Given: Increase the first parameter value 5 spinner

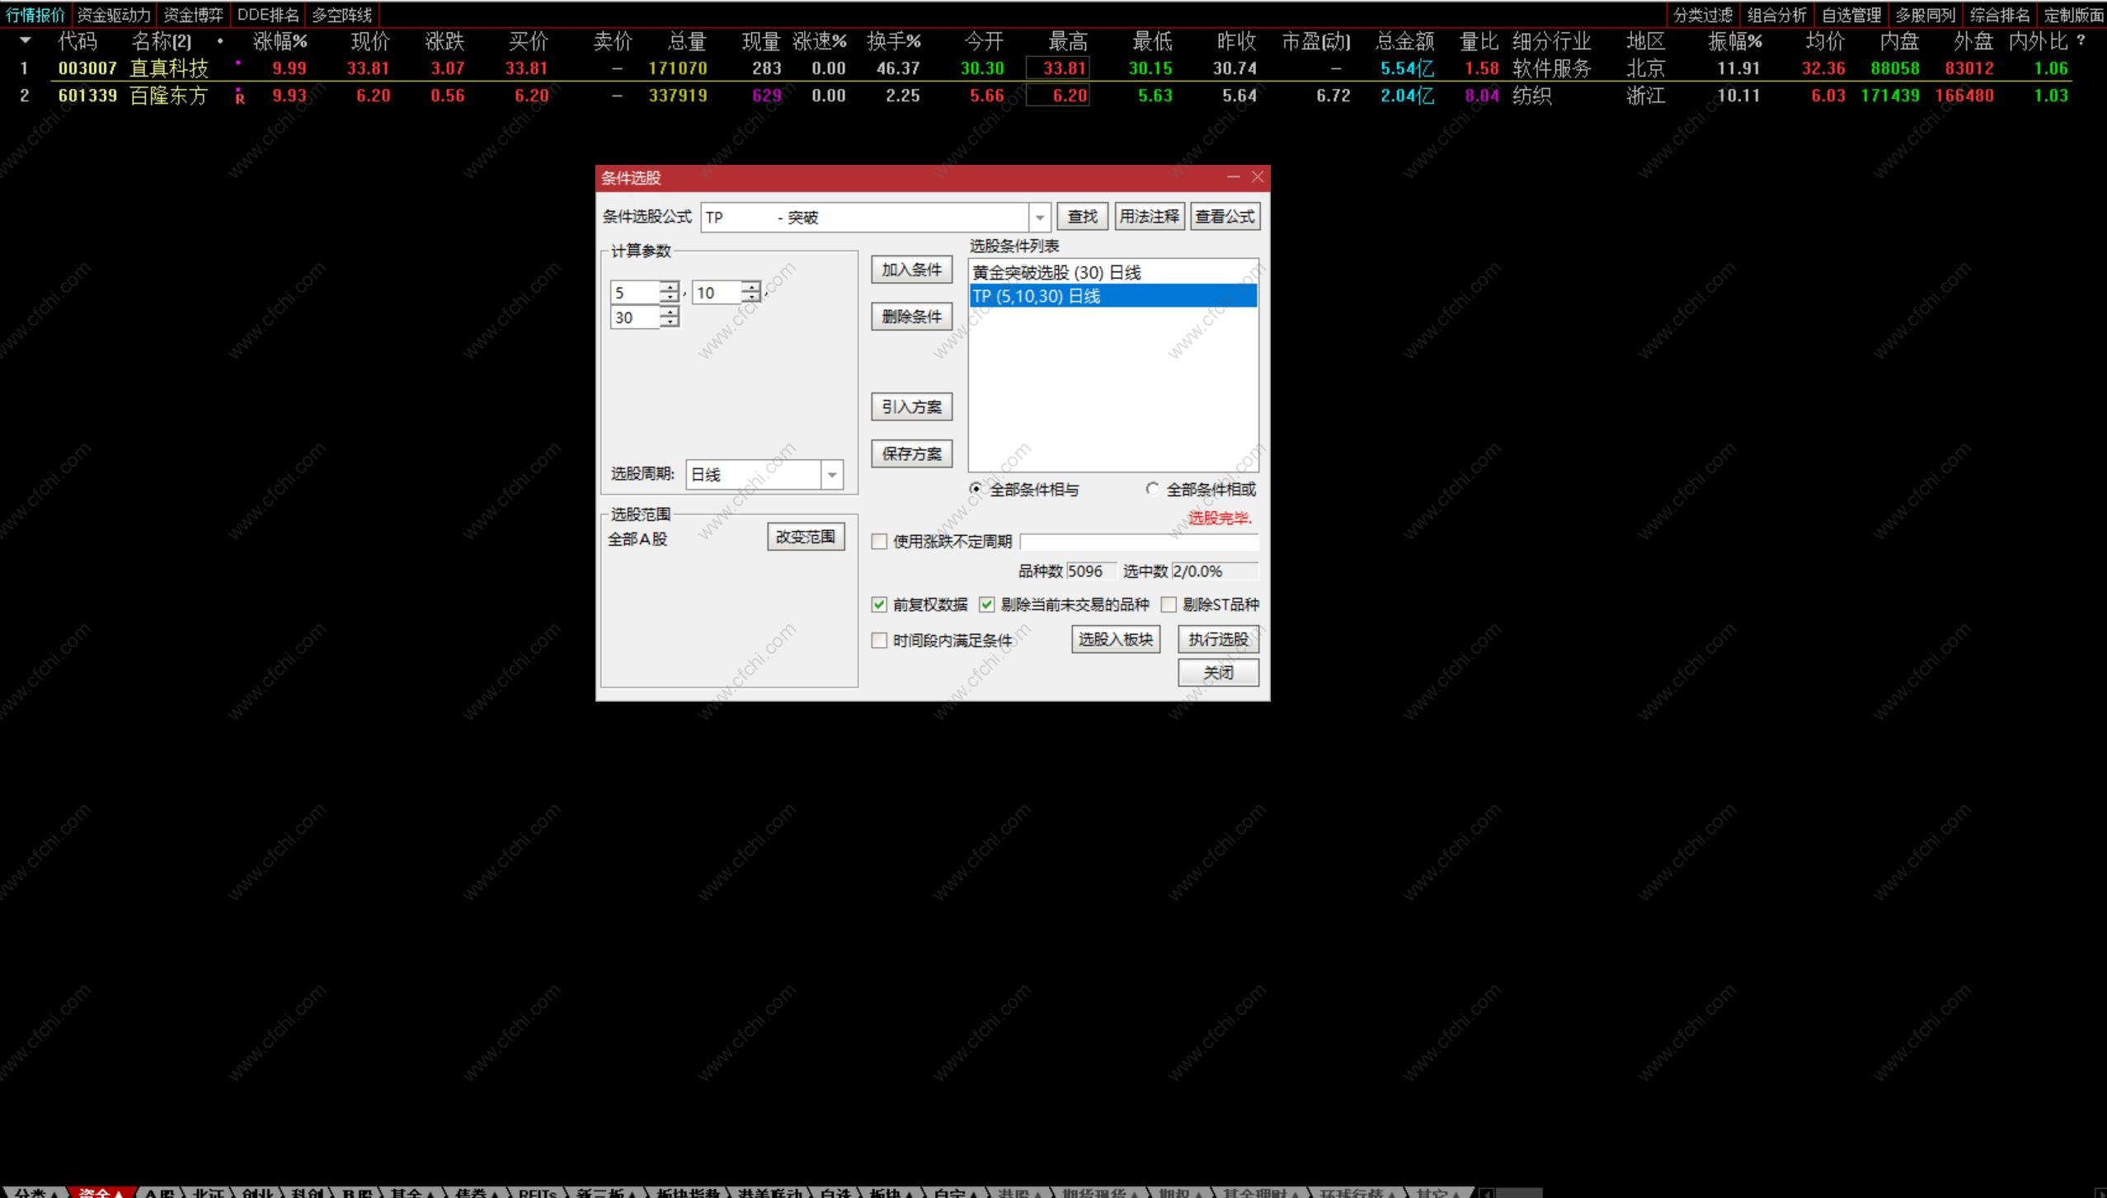Looking at the screenshot, I should pos(670,287).
